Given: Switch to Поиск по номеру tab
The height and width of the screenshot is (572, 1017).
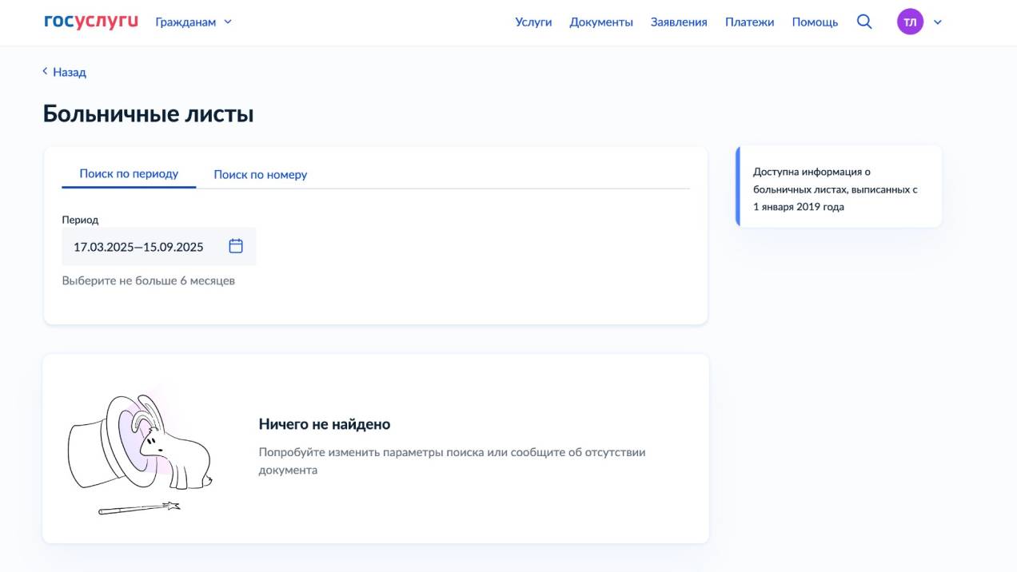Looking at the screenshot, I should click(260, 174).
